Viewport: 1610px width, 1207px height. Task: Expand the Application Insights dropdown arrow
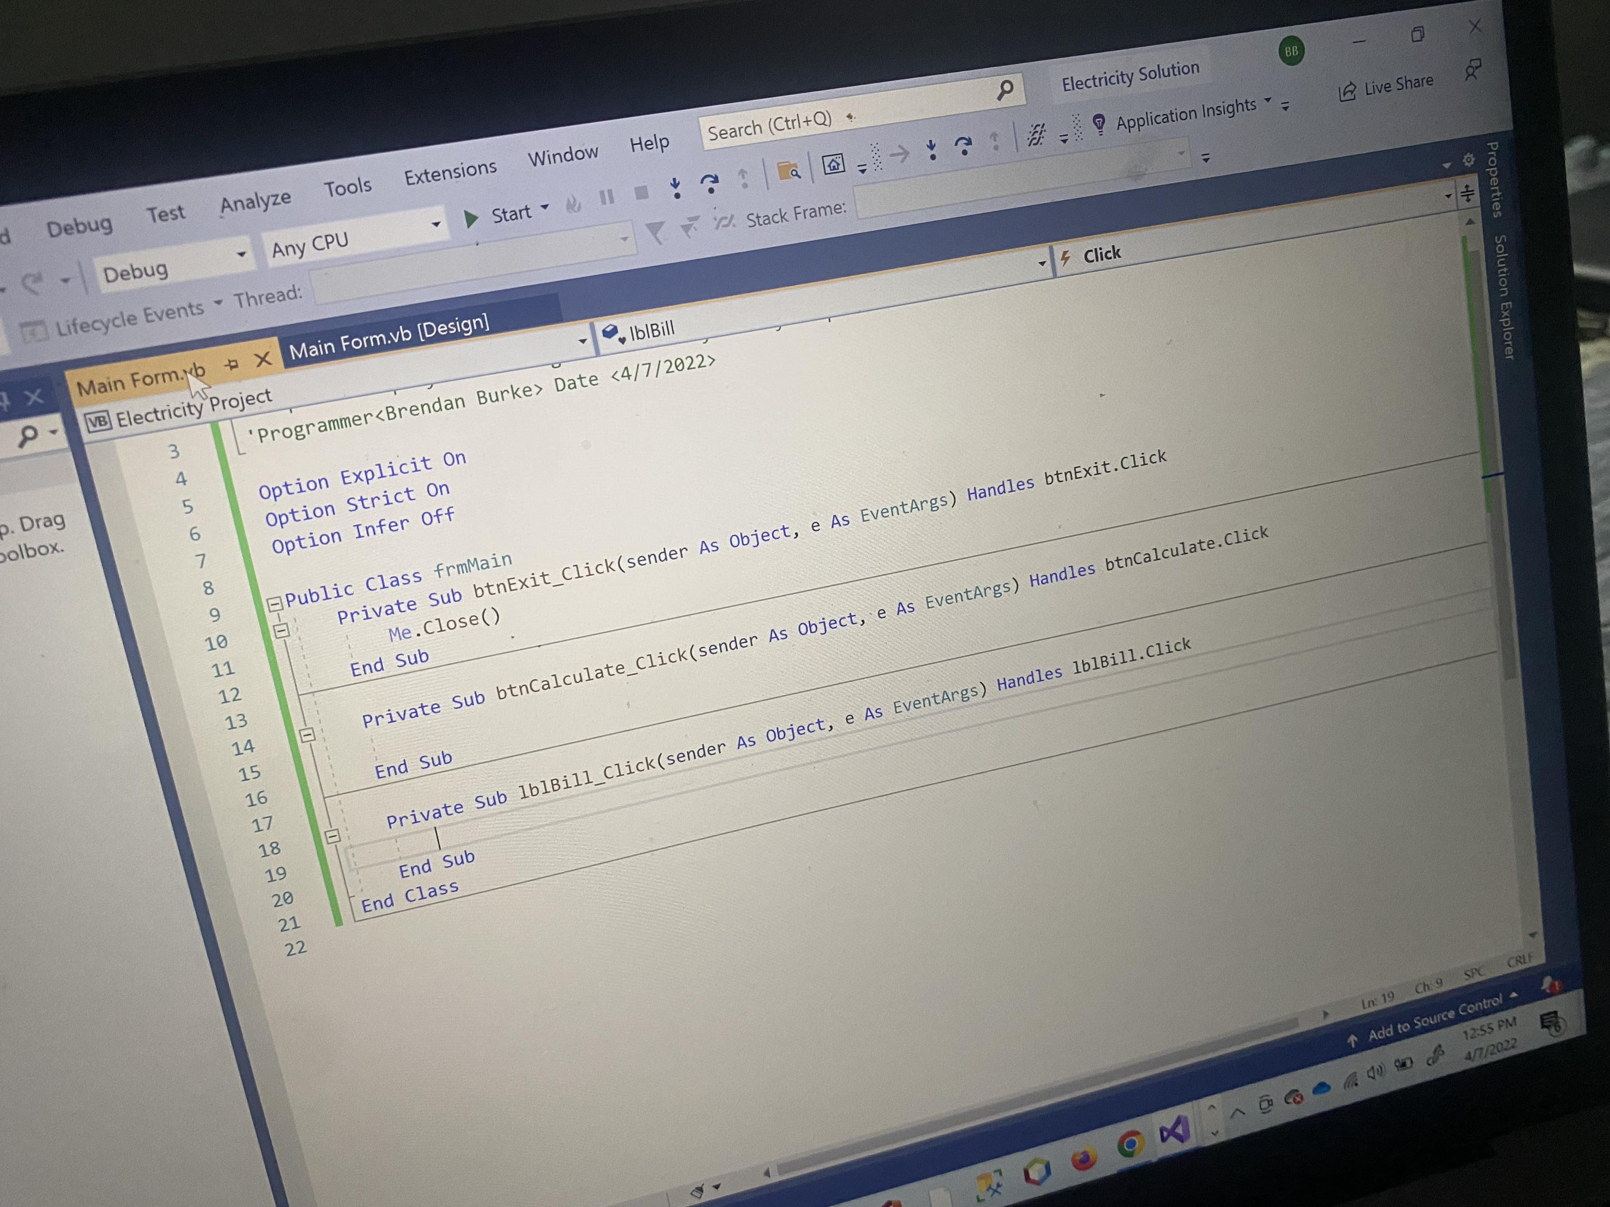click(1267, 100)
